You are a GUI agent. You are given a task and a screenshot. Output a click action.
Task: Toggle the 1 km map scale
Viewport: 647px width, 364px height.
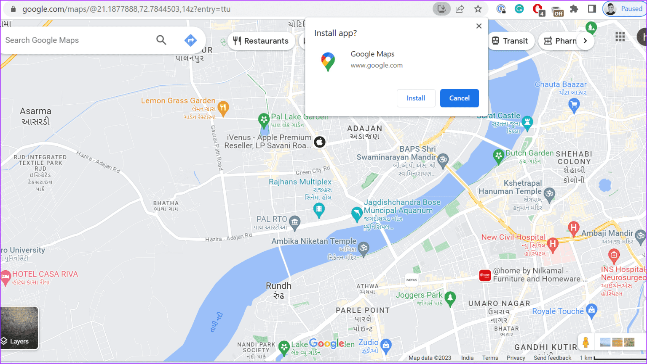point(612,358)
